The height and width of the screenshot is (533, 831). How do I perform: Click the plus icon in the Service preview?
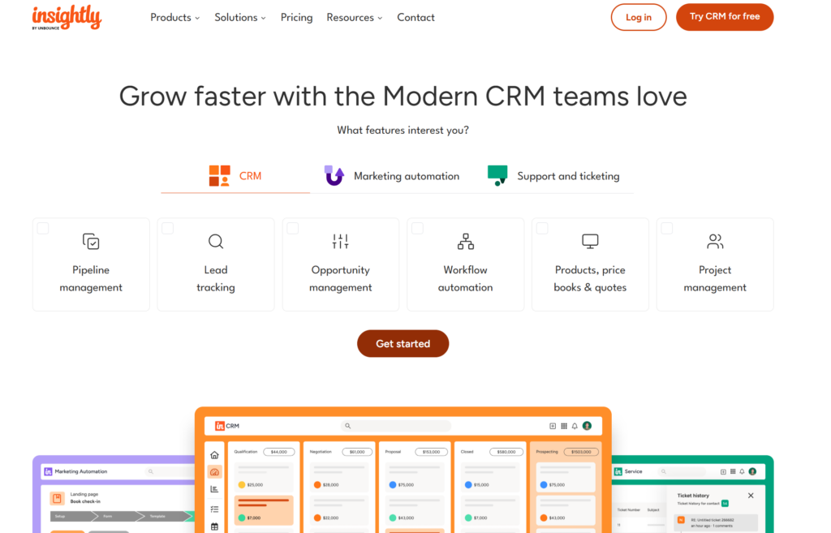pyautogui.click(x=723, y=471)
